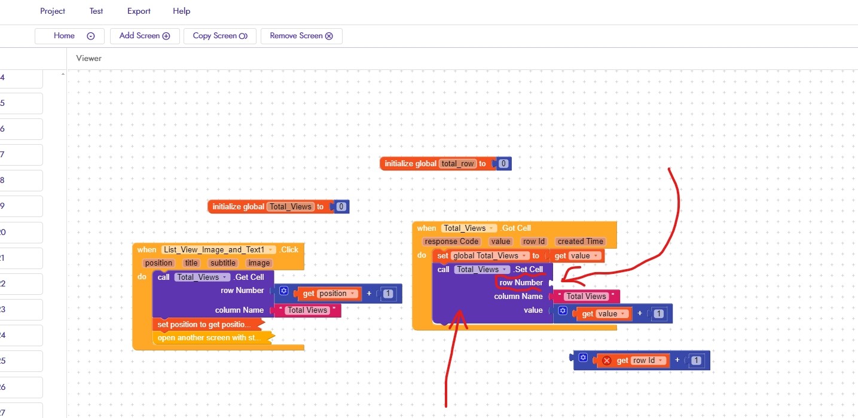Click the Add Screen button

(145, 36)
